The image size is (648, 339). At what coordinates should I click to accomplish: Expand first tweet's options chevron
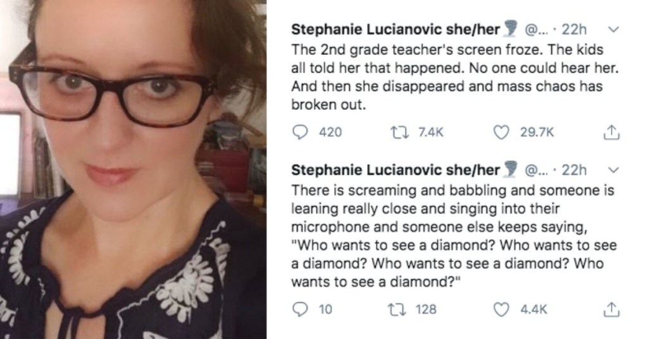point(611,29)
